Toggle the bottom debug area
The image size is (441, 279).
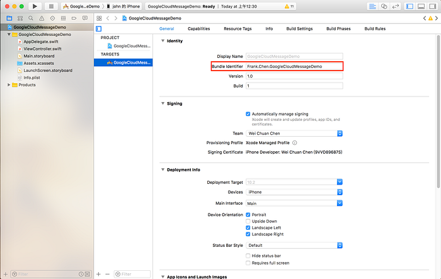click(x=421, y=6)
